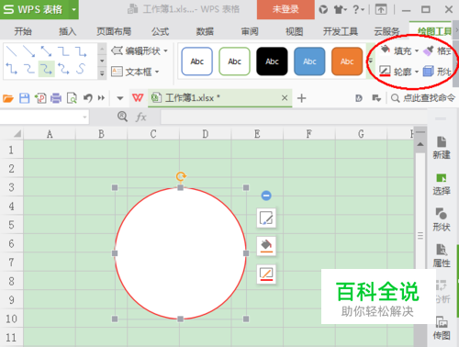Open the 开发工具 ribbon tab
Image resolution: width=459 pixels, height=347 pixels.
(341, 31)
